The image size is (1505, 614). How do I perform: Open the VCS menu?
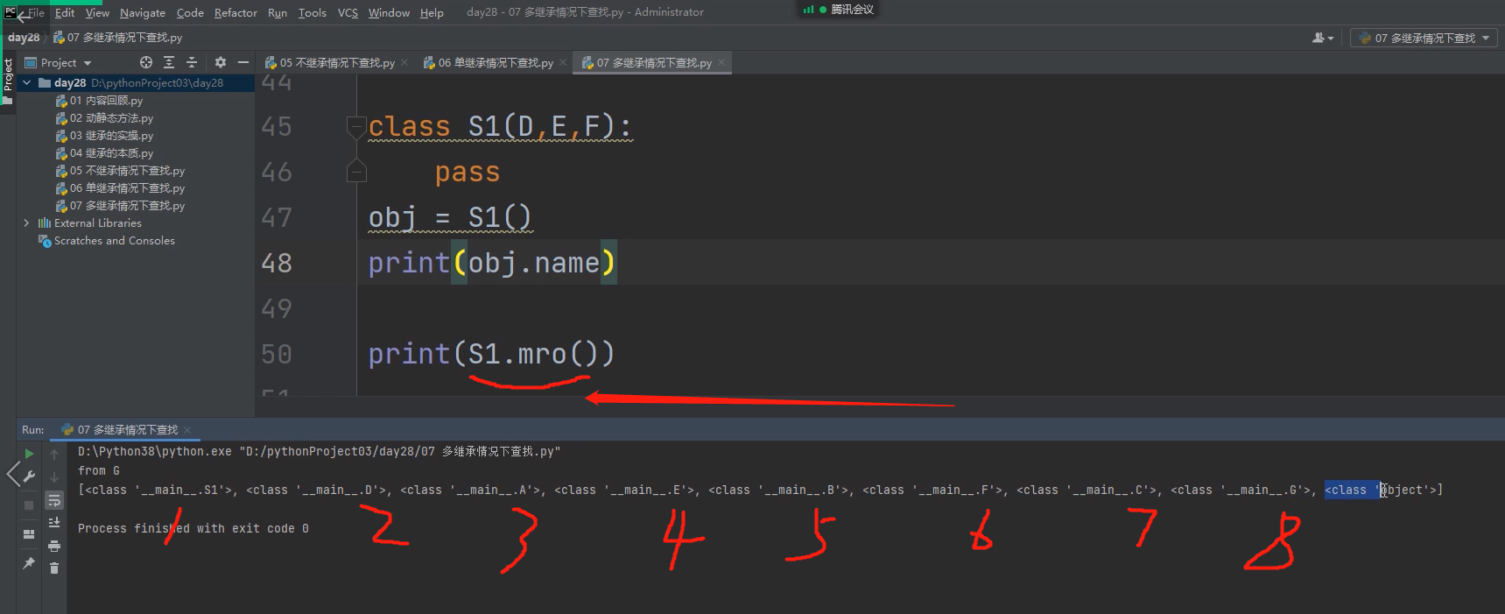tap(348, 12)
